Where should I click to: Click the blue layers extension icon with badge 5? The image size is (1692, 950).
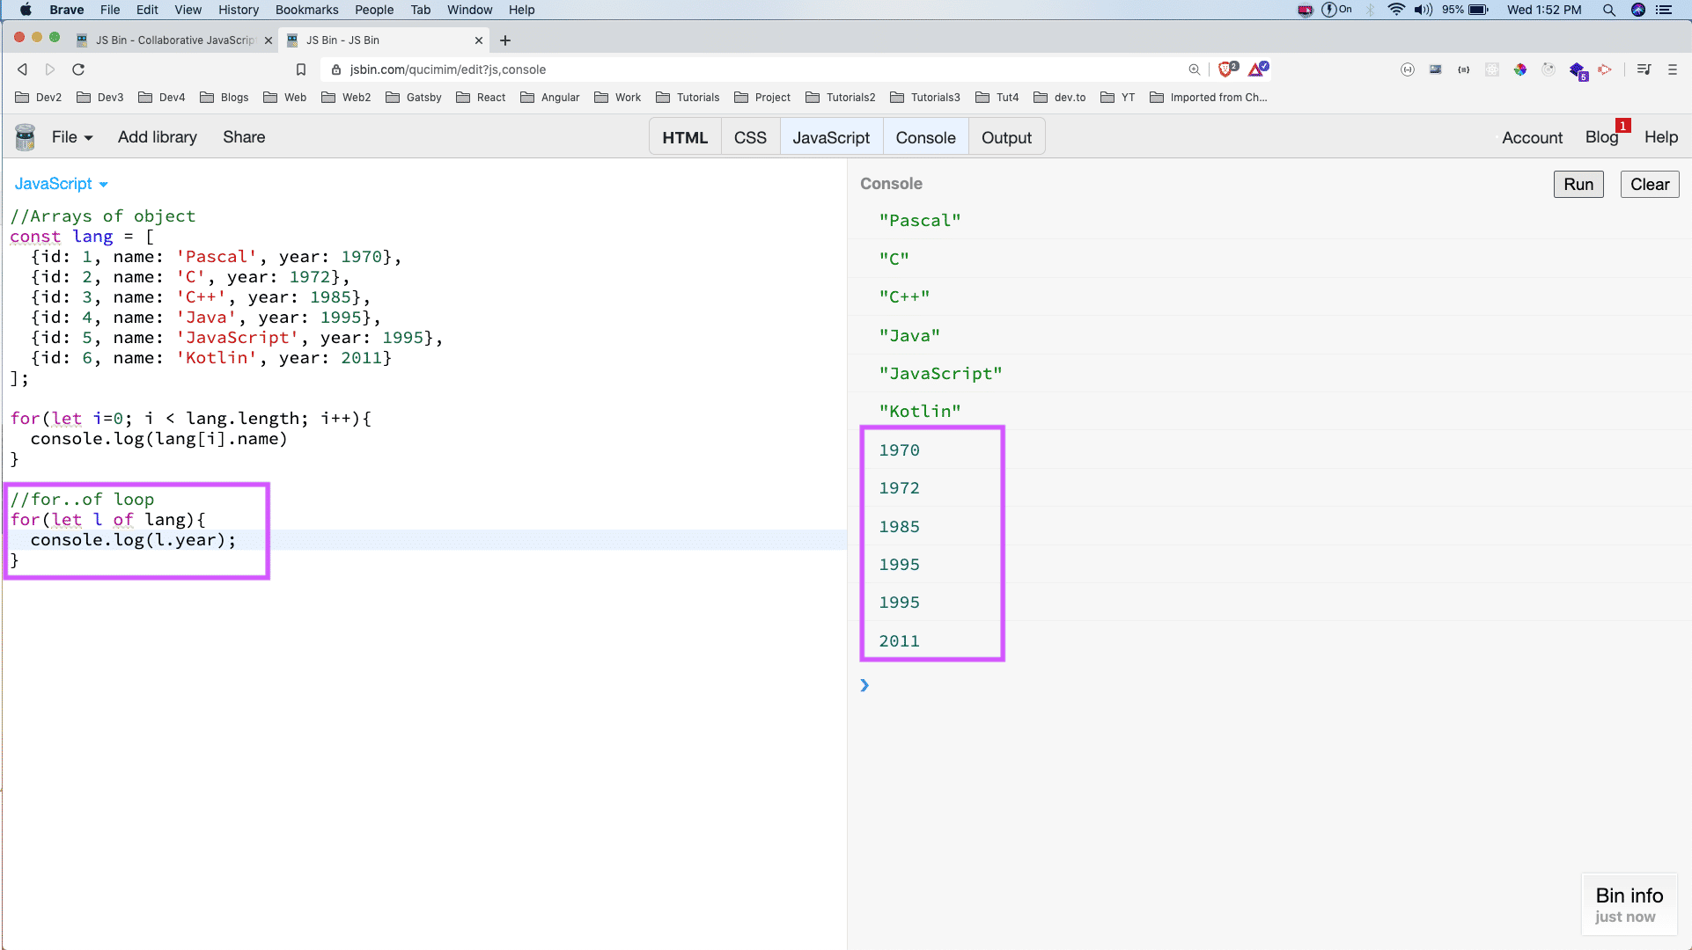(x=1578, y=70)
